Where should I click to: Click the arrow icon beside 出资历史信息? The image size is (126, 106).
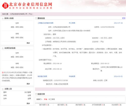(3, 48)
